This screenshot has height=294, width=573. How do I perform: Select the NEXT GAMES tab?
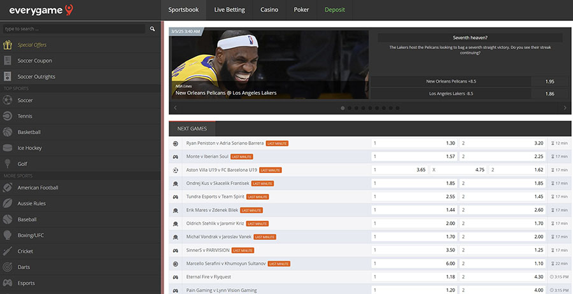(192, 129)
